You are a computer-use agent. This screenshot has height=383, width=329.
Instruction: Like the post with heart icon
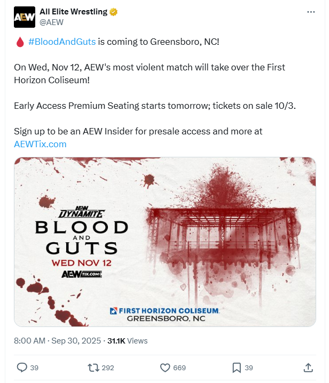pyautogui.click(x=165, y=368)
